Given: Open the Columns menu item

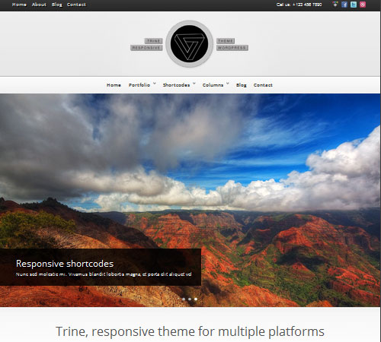Looking at the screenshot, I should point(213,85).
